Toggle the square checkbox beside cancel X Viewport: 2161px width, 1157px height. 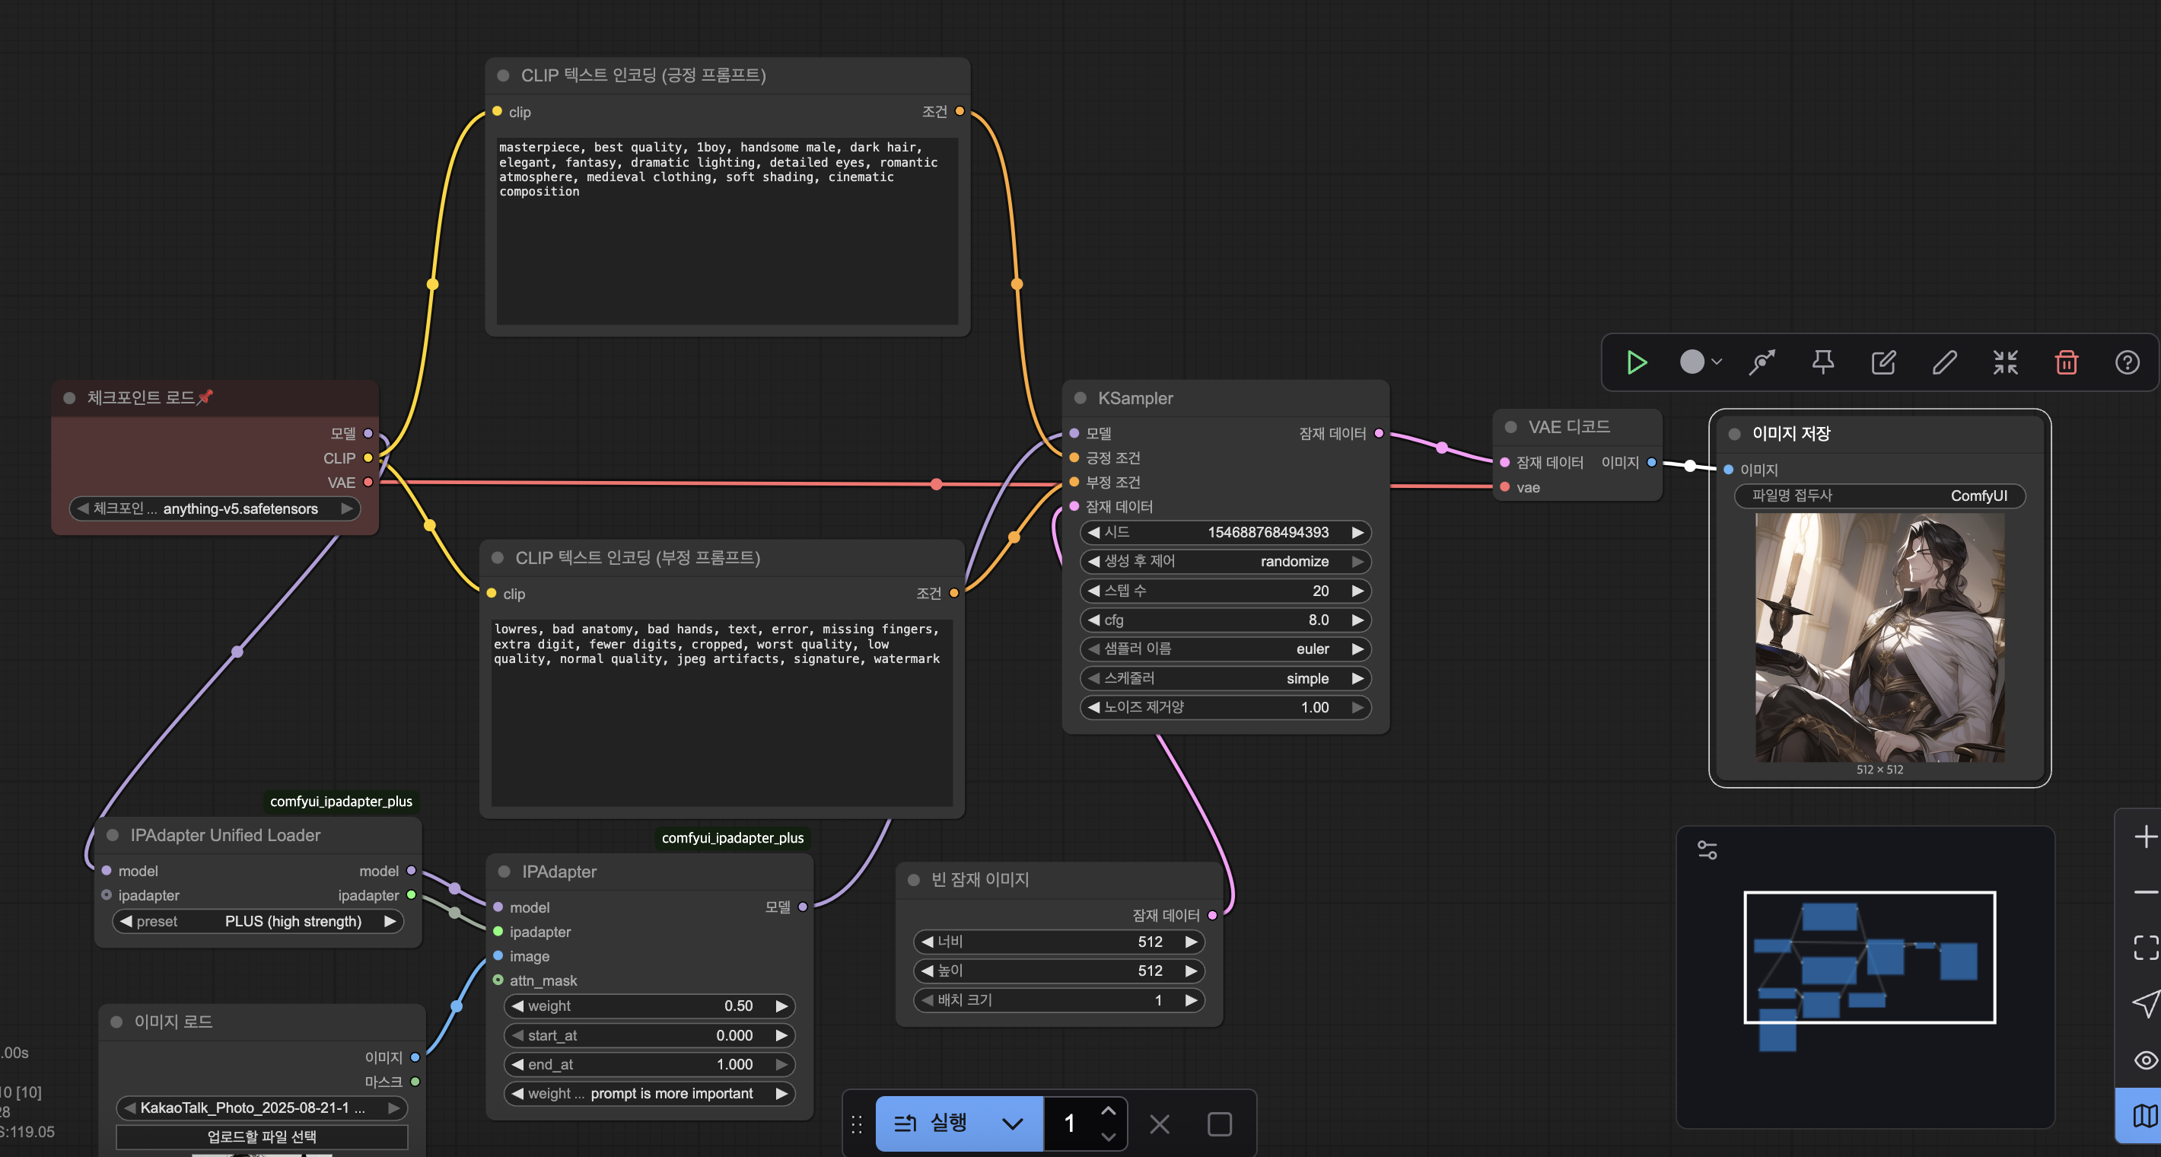coord(1219,1124)
